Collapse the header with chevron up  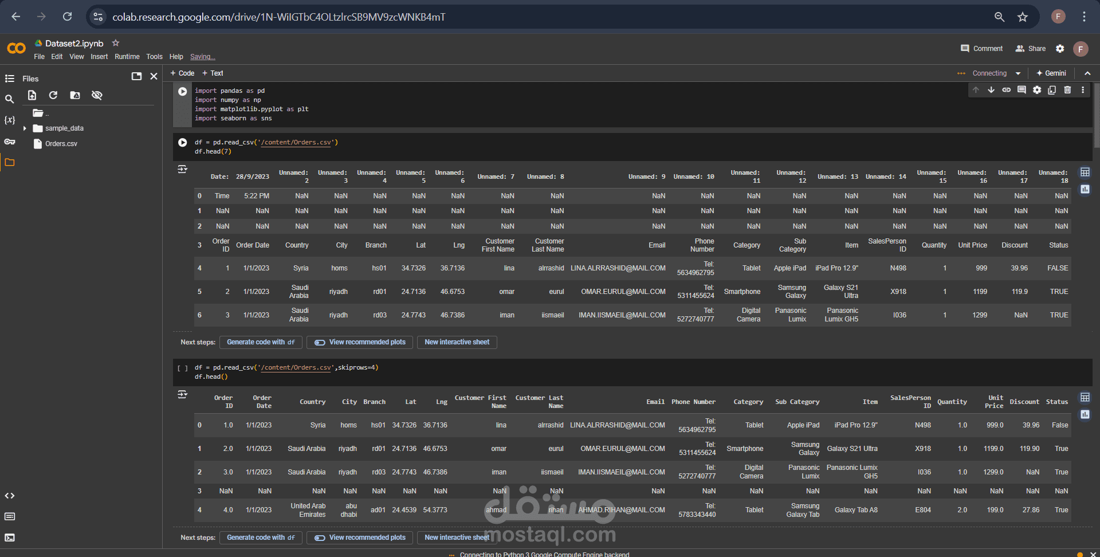click(1087, 73)
